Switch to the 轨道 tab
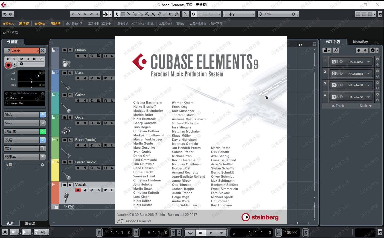The width and height of the screenshot is (384, 238). coord(10,223)
